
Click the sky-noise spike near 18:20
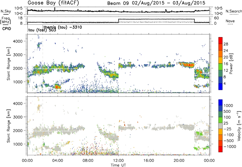point(166,11)
